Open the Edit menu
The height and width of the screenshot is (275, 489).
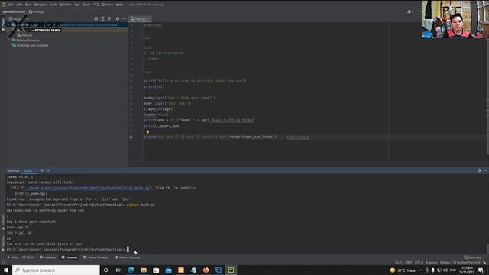pos(19,5)
